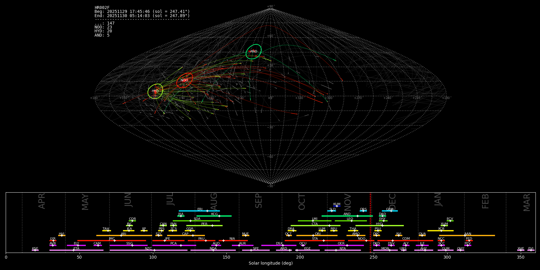This screenshot has width=540, height=270.
Task: Click the AND green bar in the timeline
Action: (x=347, y=216)
